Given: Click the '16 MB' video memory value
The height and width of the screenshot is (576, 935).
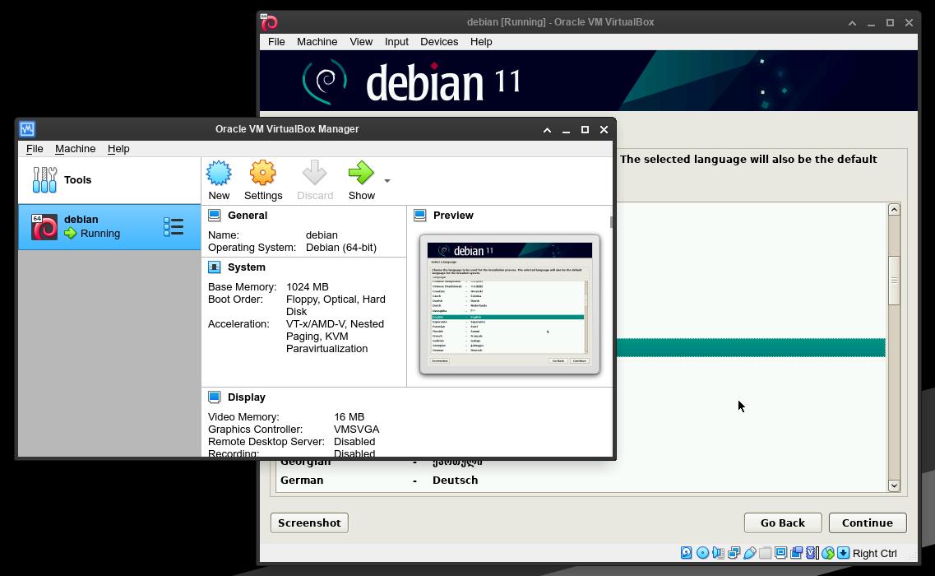Looking at the screenshot, I should pos(349,417).
